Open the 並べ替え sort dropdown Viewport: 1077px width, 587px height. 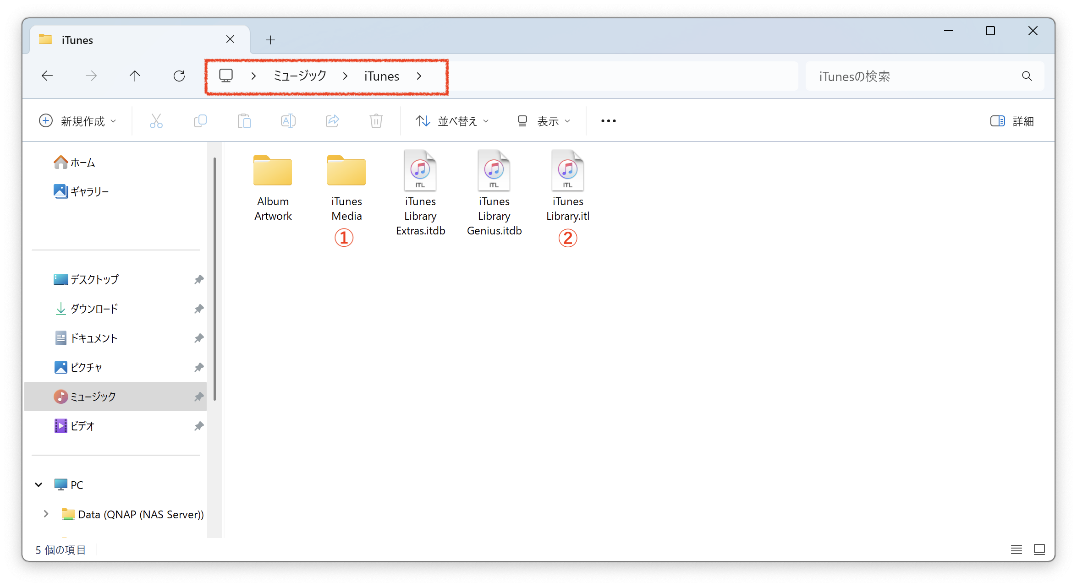[x=452, y=121]
